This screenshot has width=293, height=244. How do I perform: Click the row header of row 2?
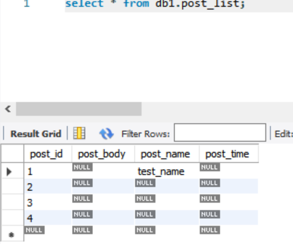12,187
